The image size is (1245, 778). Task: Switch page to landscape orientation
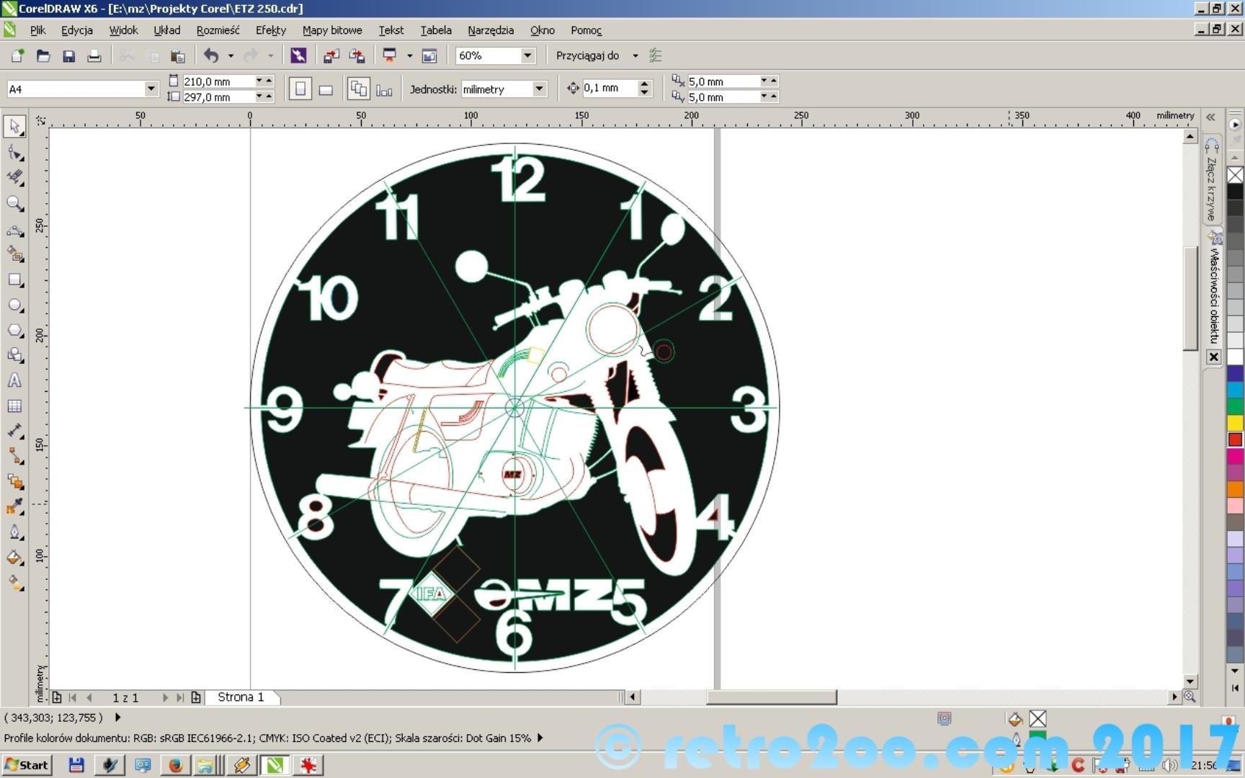(326, 89)
